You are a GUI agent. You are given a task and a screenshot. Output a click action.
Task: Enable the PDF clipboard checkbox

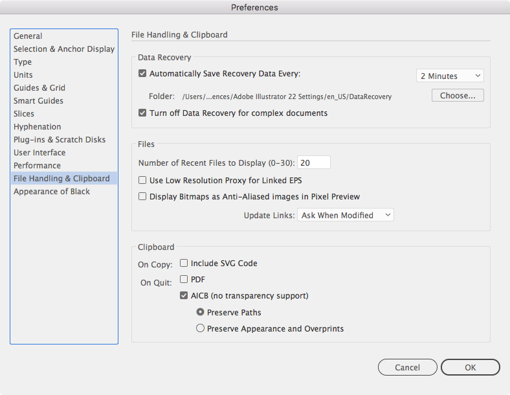click(x=184, y=280)
